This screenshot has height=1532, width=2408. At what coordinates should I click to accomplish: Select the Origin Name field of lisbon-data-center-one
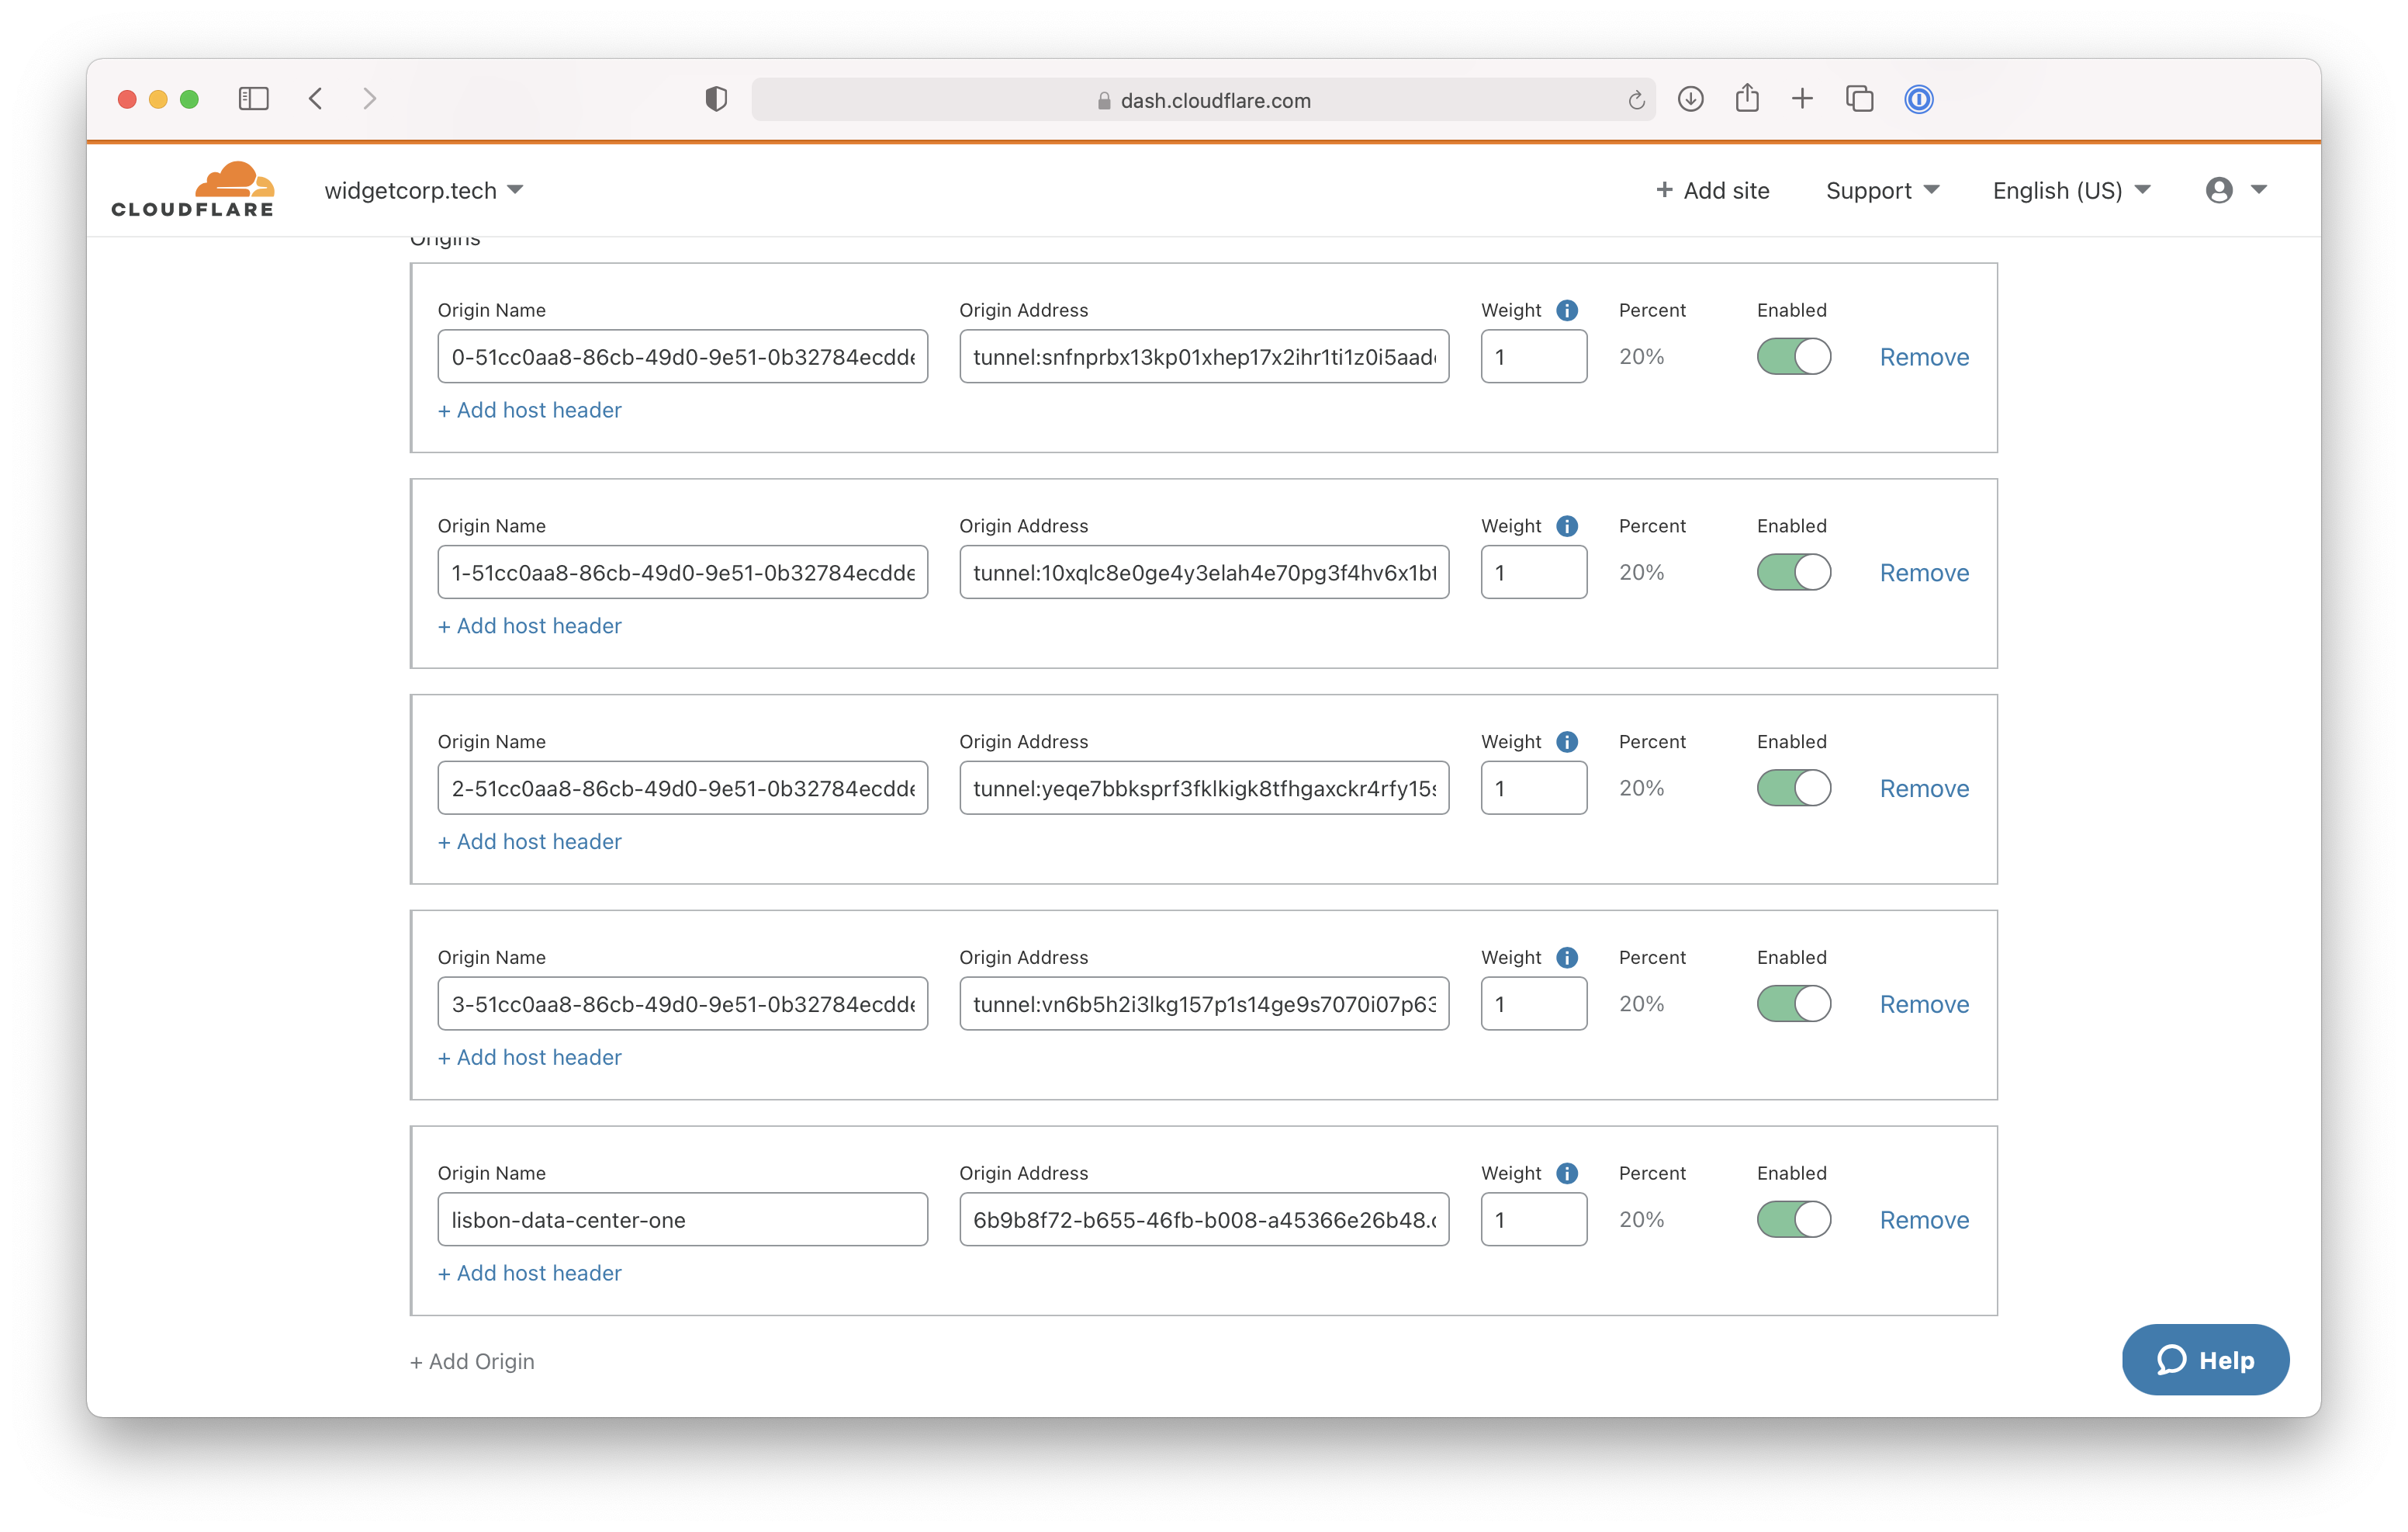click(681, 1218)
